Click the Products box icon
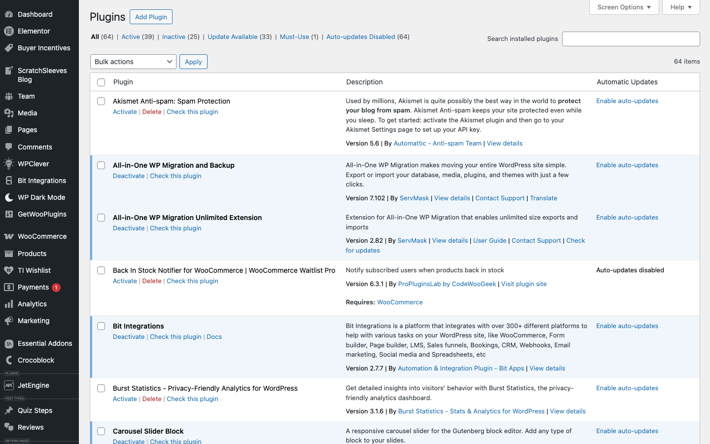 point(9,254)
